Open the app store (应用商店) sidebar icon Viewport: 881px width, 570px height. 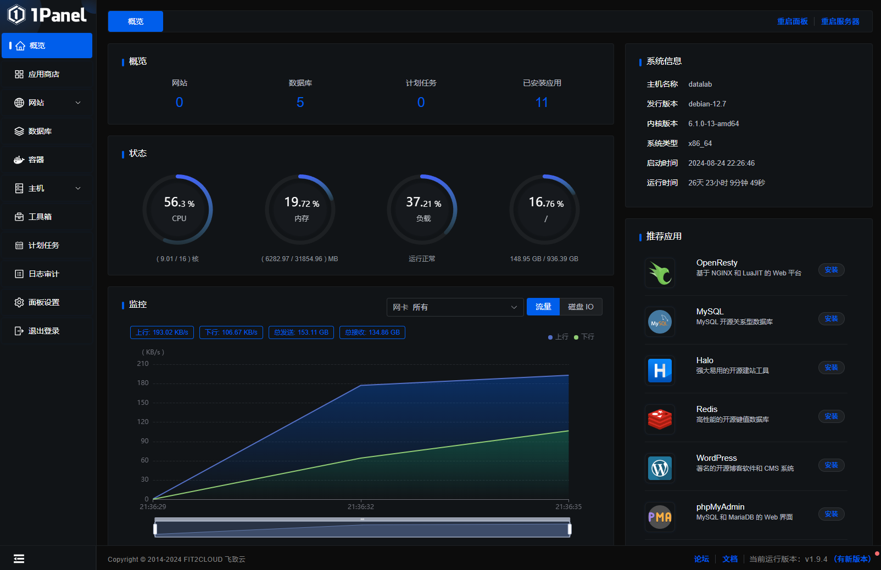19,74
